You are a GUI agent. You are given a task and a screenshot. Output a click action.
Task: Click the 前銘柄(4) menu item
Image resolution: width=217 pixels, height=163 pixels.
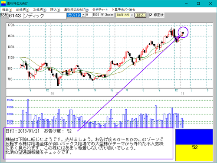[23, 10]
